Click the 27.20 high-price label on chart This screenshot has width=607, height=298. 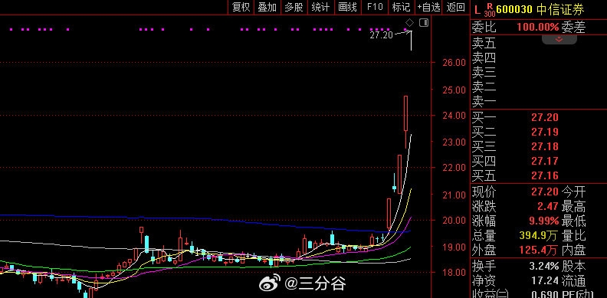click(x=381, y=35)
